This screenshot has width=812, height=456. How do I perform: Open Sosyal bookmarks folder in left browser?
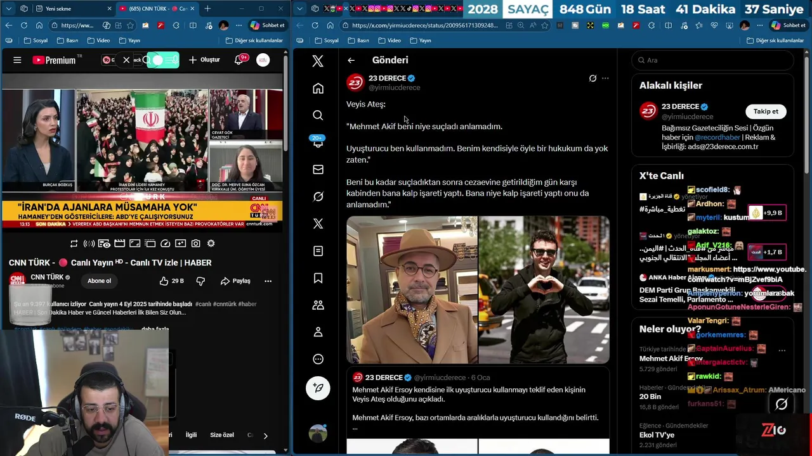click(36, 41)
